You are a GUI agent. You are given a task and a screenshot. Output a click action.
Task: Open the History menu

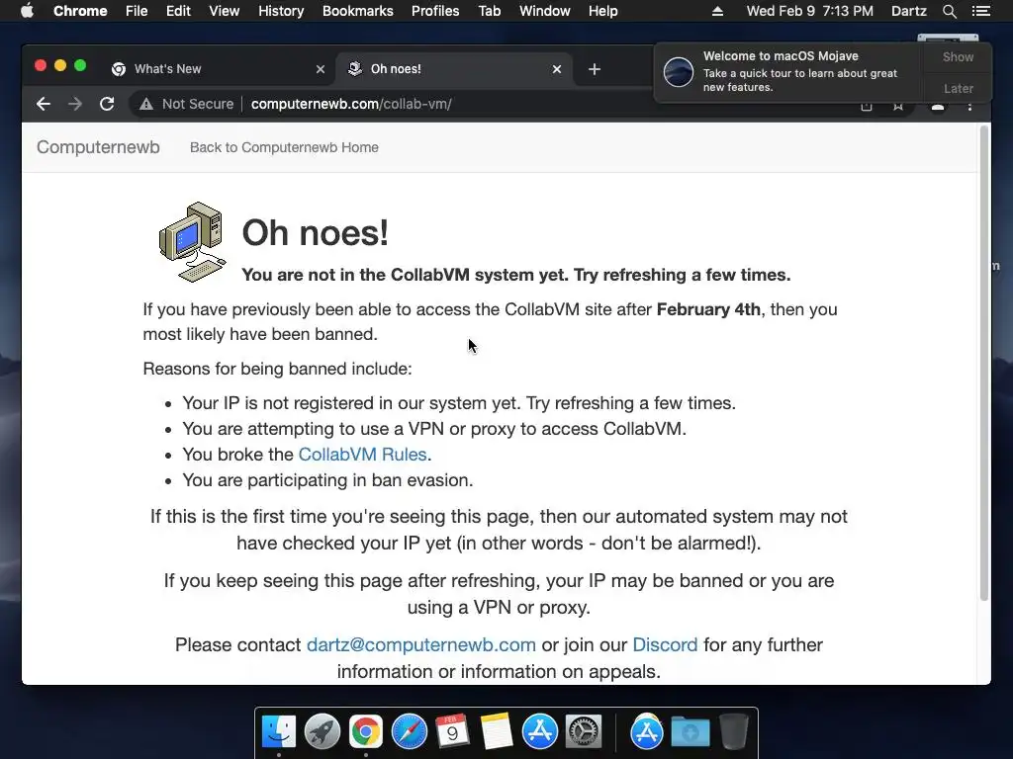click(281, 11)
